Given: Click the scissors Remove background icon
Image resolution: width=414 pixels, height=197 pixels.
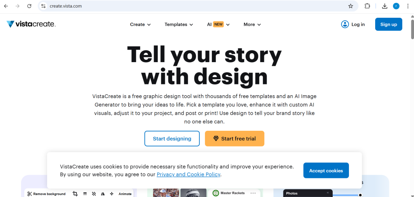Looking at the screenshot, I should click(x=30, y=194).
